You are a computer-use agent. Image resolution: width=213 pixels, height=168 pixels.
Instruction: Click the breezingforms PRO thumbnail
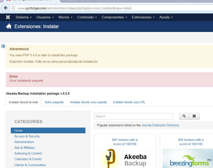coord(188,158)
